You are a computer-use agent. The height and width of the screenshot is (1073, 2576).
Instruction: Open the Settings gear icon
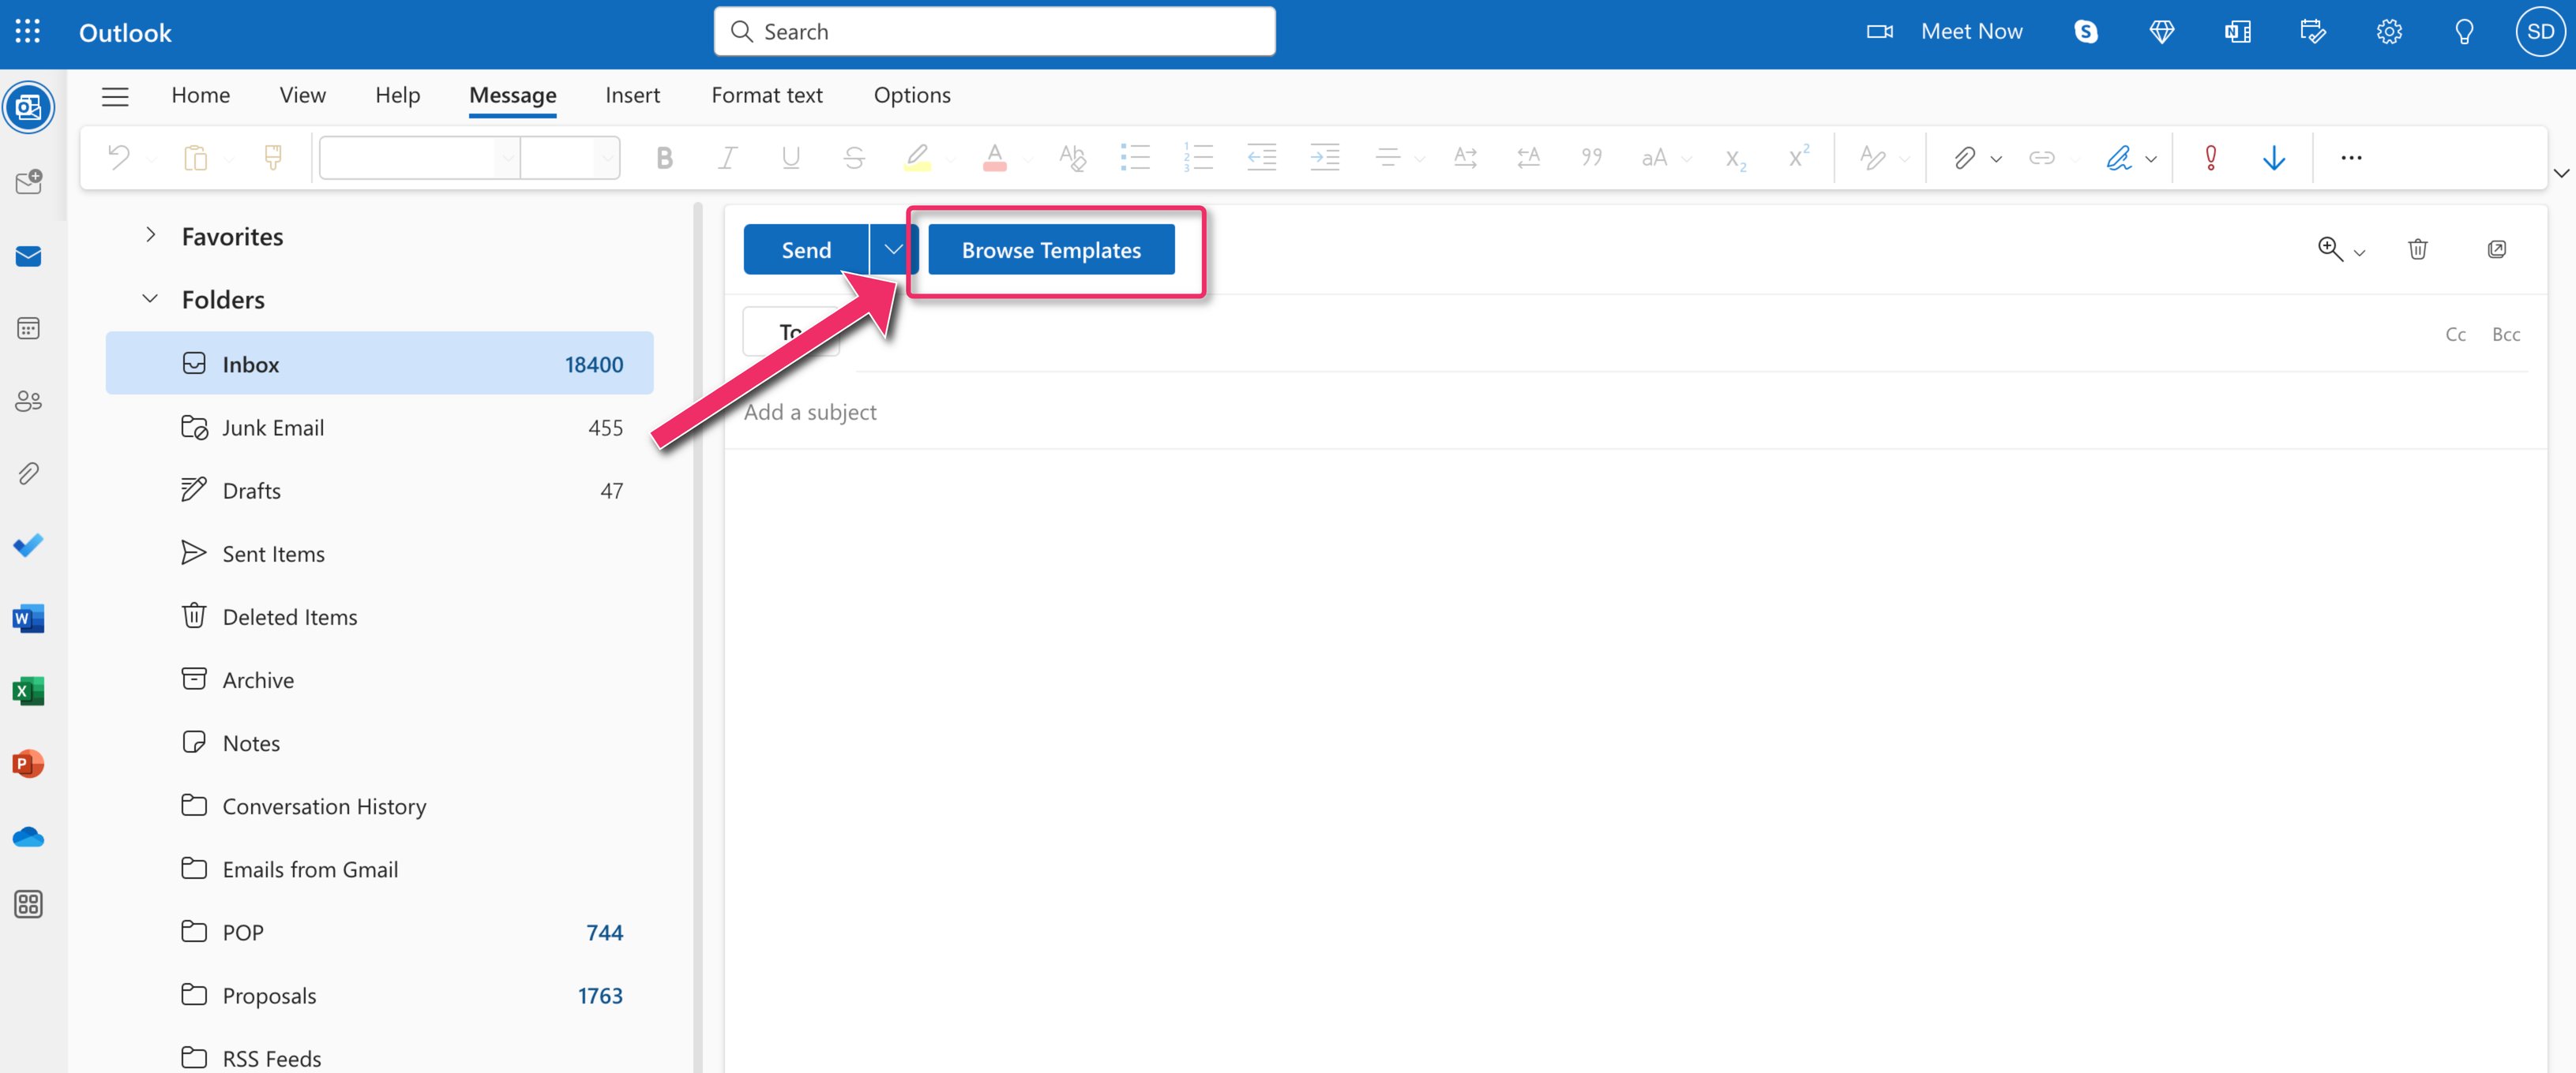(2389, 32)
